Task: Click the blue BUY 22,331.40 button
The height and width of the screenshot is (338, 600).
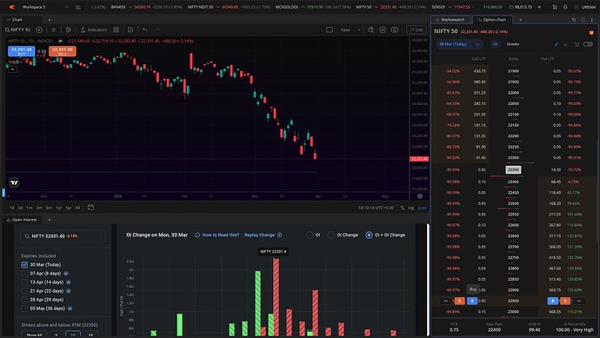Action: (22, 51)
